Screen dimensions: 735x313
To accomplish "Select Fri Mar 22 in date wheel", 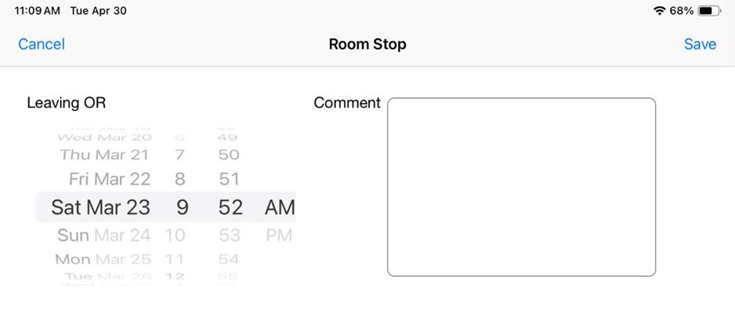I will (110, 178).
